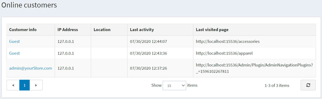Click the Customer info column header
This screenshot has width=322, height=99.
click(x=31, y=30)
